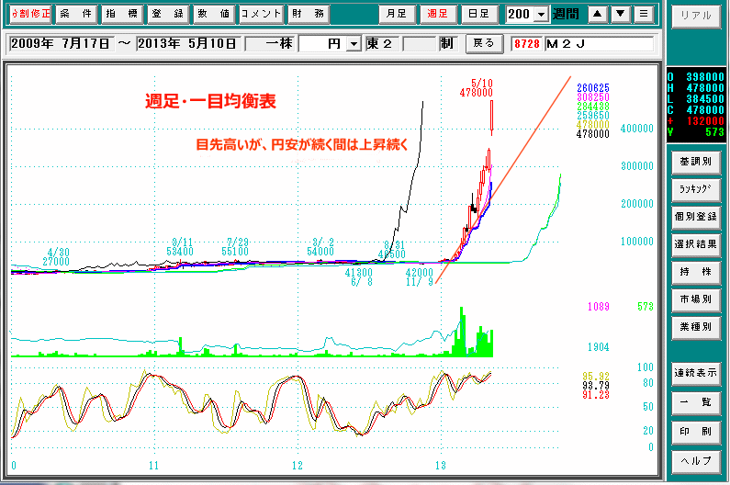Select the 月足 monthly chart button
730x485 pixels.
click(396, 14)
